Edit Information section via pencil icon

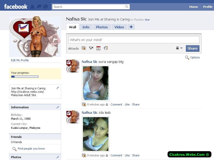point(58,107)
